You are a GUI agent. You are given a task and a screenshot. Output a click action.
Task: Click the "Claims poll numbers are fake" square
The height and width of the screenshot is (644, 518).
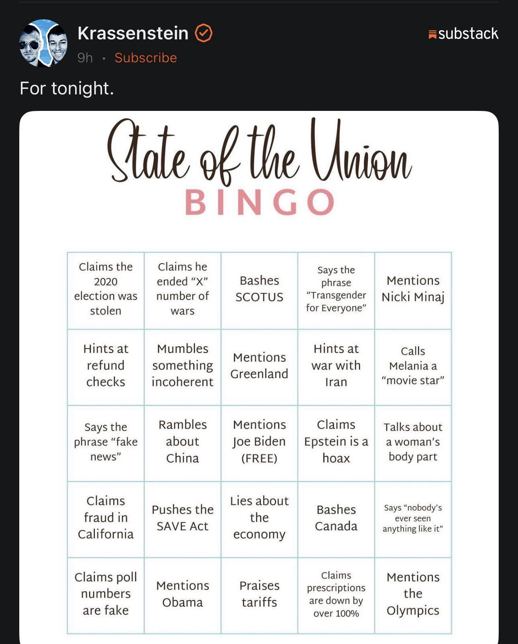pyautogui.click(x=106, y=594)
